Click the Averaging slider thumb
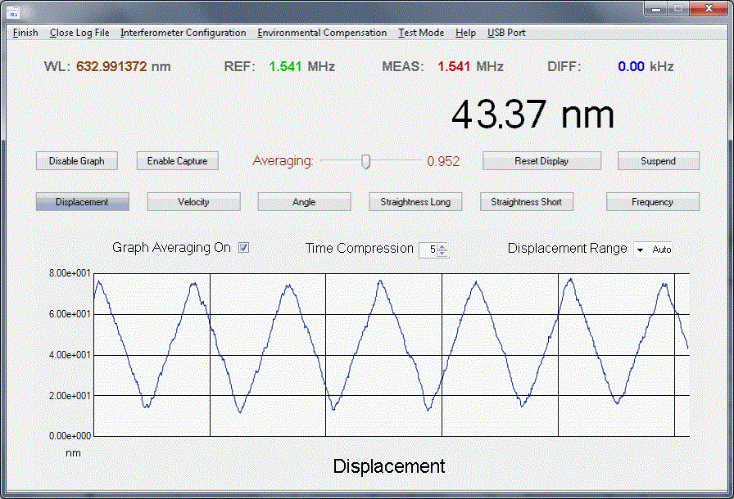Screen dimensions: 734x499 click(366, 161)
